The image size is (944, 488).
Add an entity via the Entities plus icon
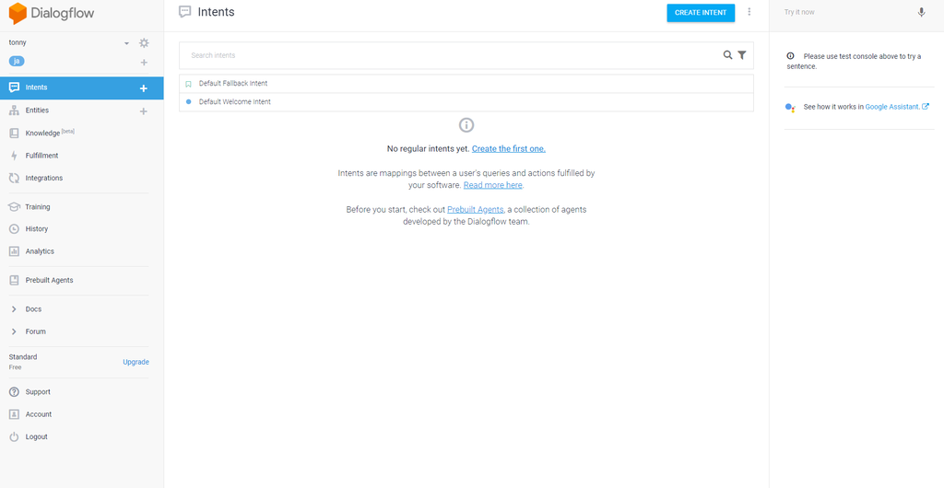143,111
